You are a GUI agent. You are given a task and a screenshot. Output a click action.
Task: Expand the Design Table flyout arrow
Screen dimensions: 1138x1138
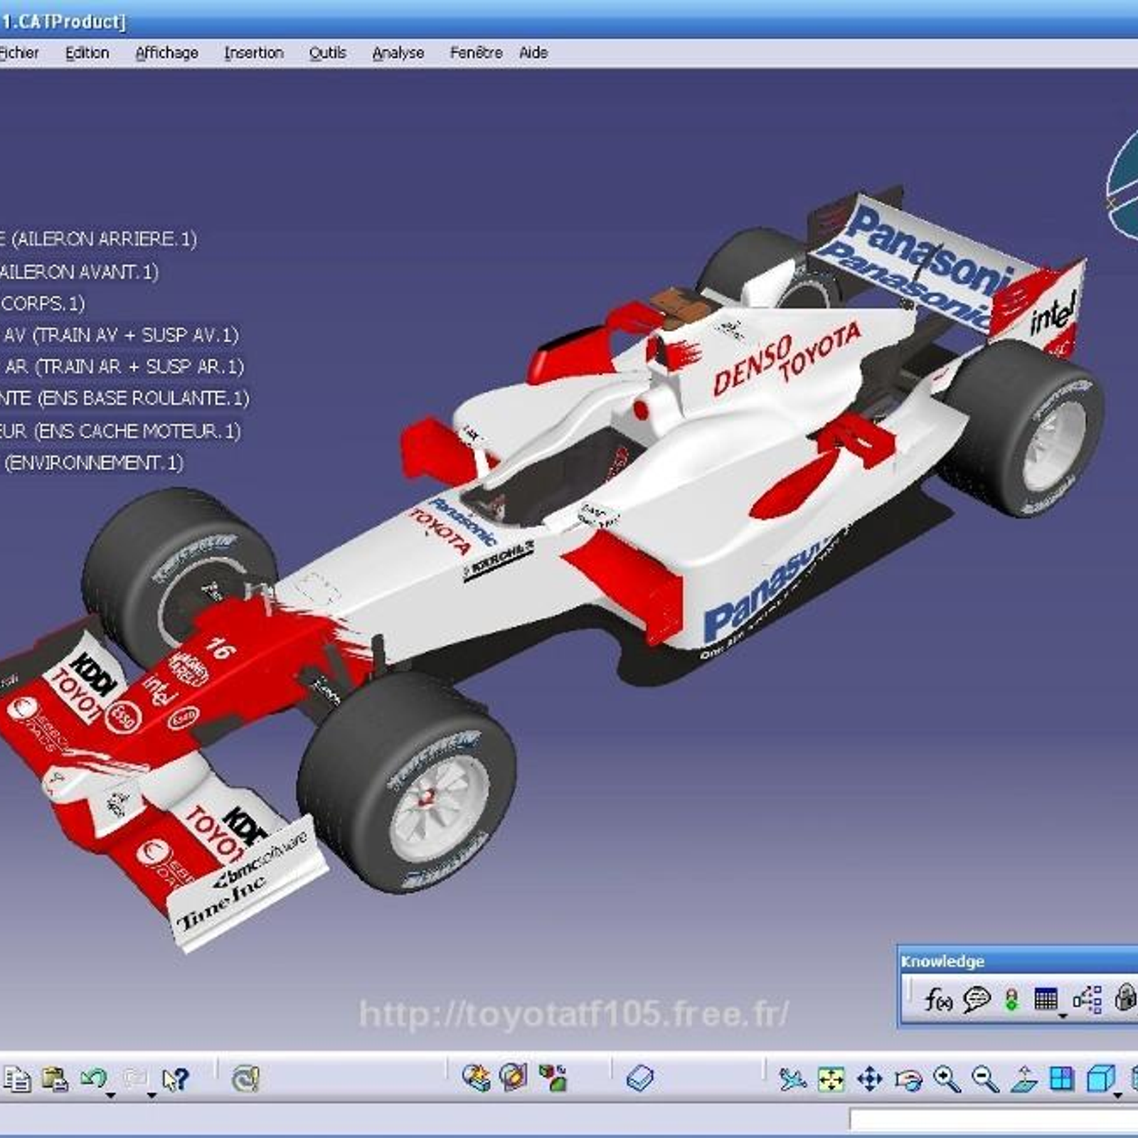tap(1063, 1017)
